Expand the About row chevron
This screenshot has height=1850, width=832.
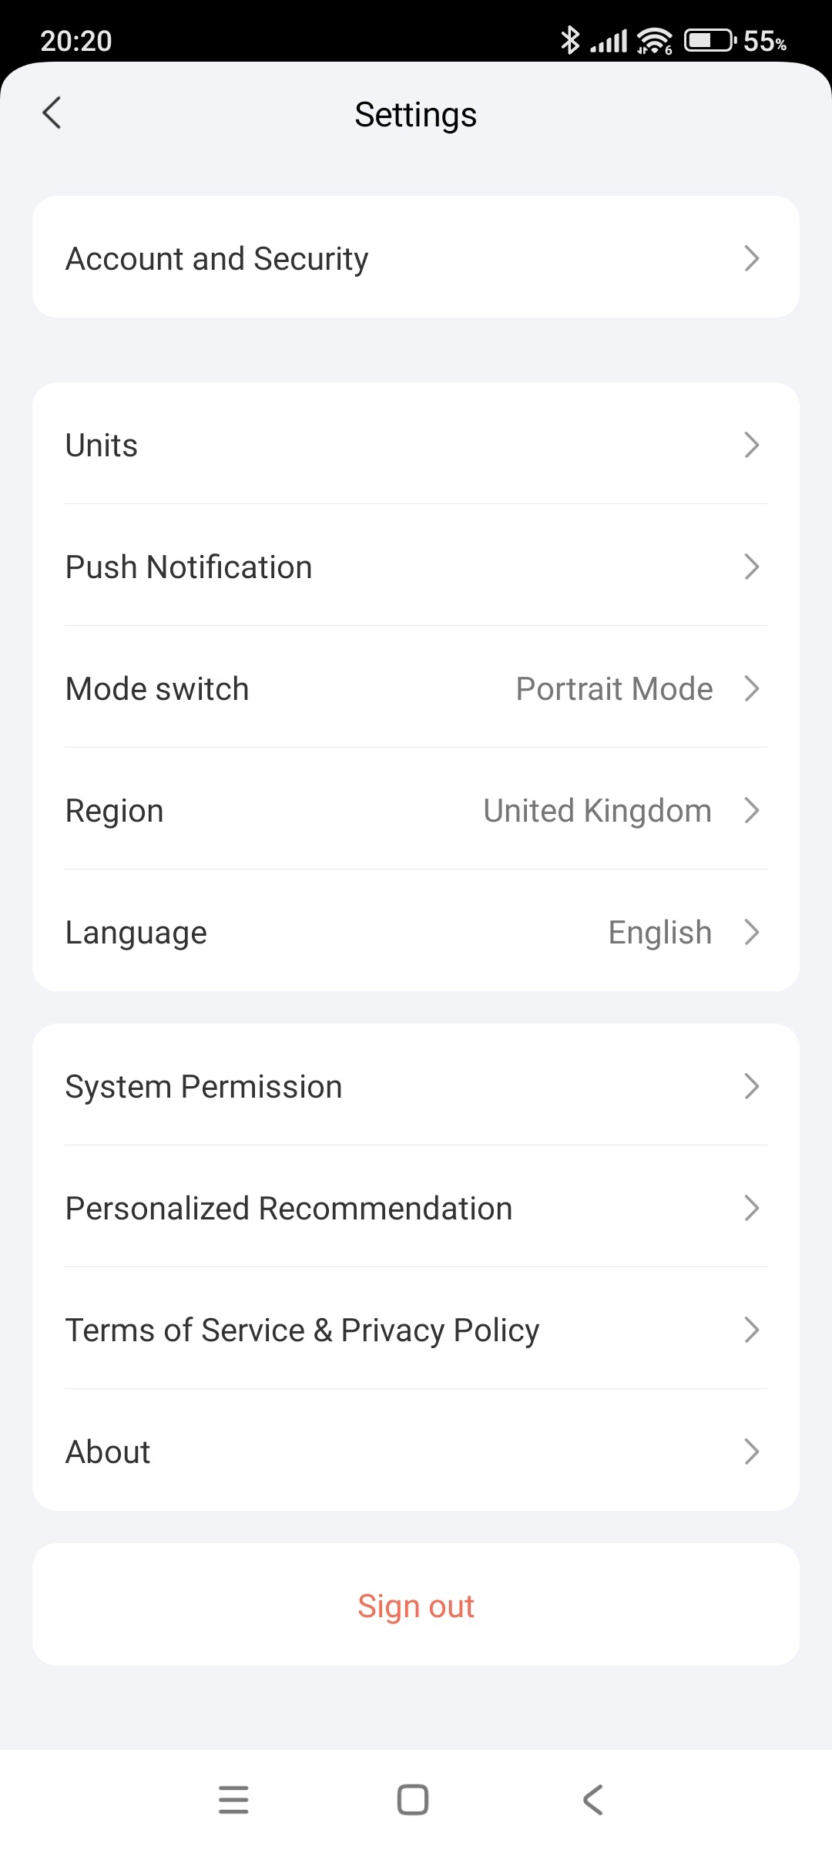tap(752, 1451)
